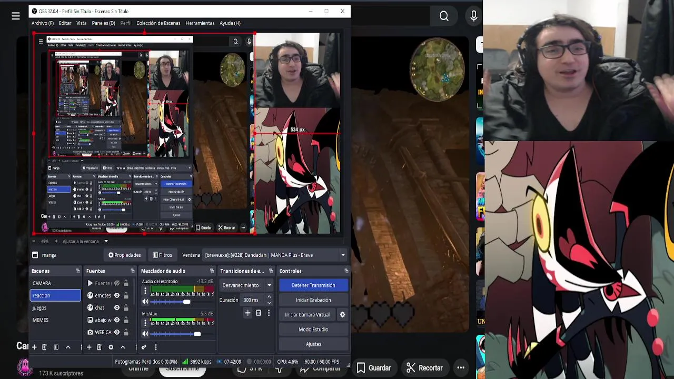674x379 pixels.
Task: Open the Paneles menu
Action: (x=103, y=23)
